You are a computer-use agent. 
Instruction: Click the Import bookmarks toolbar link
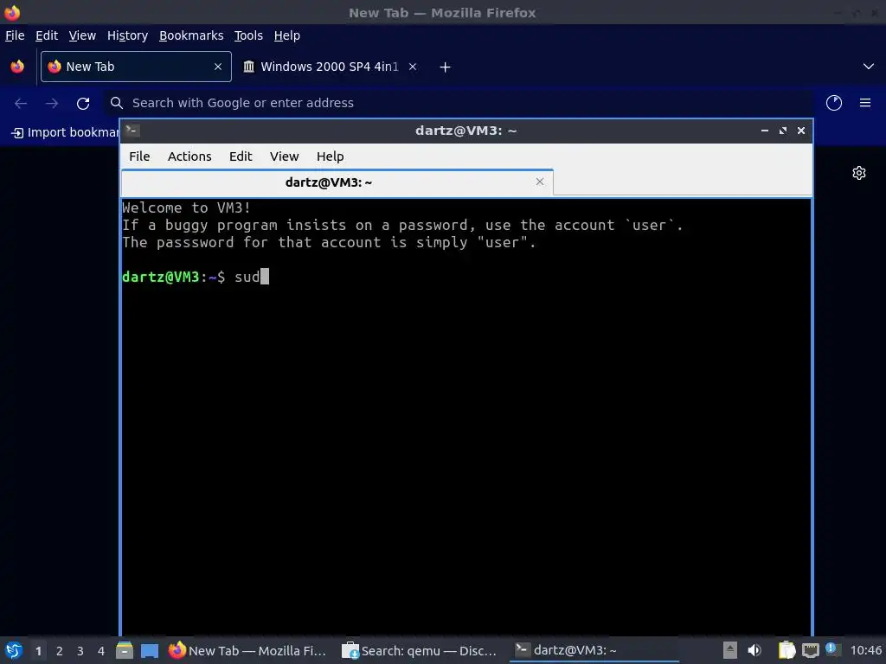click(x=66, y=132)
